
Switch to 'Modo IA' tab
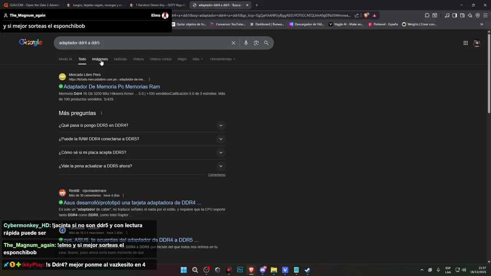(x=65, y=59)
